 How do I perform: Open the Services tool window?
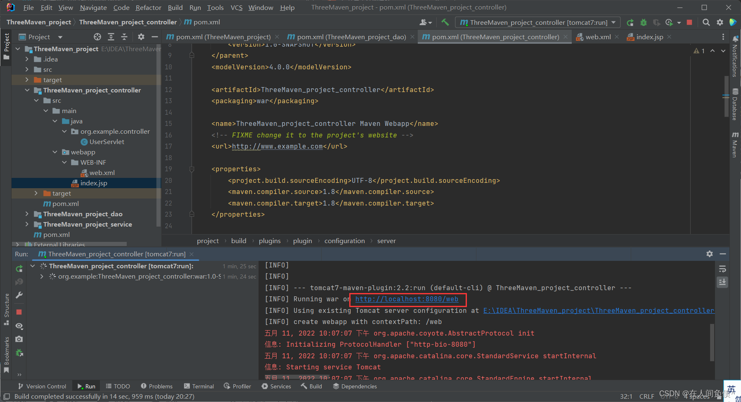[x=276, y=386]
